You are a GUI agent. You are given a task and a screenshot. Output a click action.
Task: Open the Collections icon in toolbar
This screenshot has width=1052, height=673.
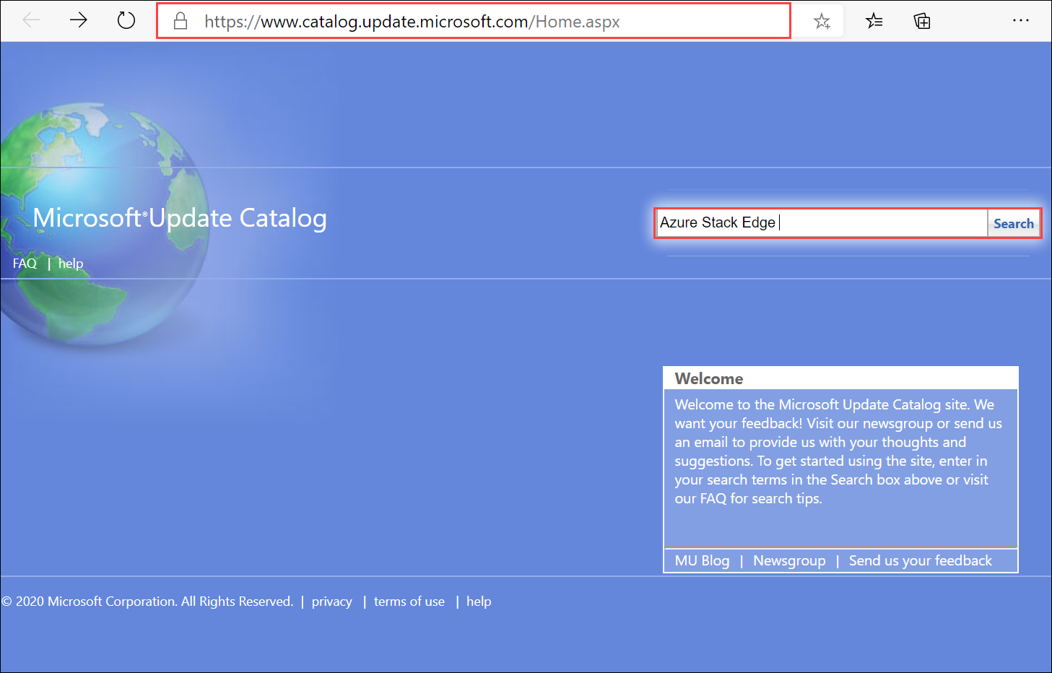pyautogui.click(x=922, y=21)
